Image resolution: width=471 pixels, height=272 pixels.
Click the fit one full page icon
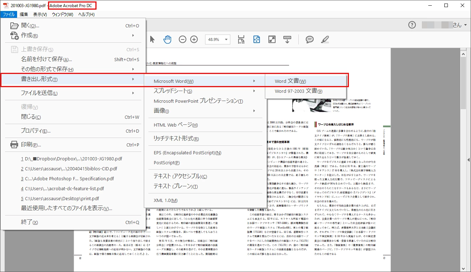point(257,39)
